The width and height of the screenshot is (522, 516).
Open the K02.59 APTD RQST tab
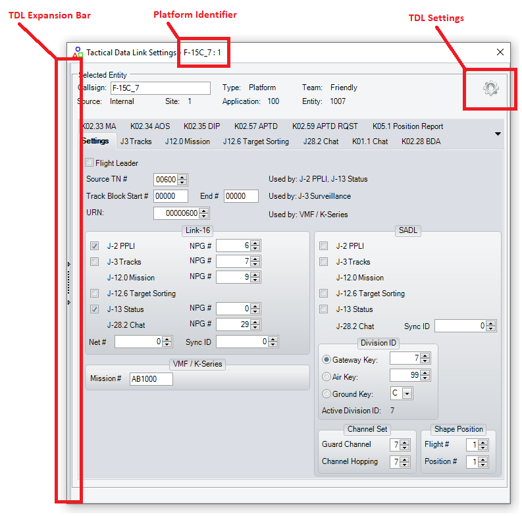click(x=325, y=126)
